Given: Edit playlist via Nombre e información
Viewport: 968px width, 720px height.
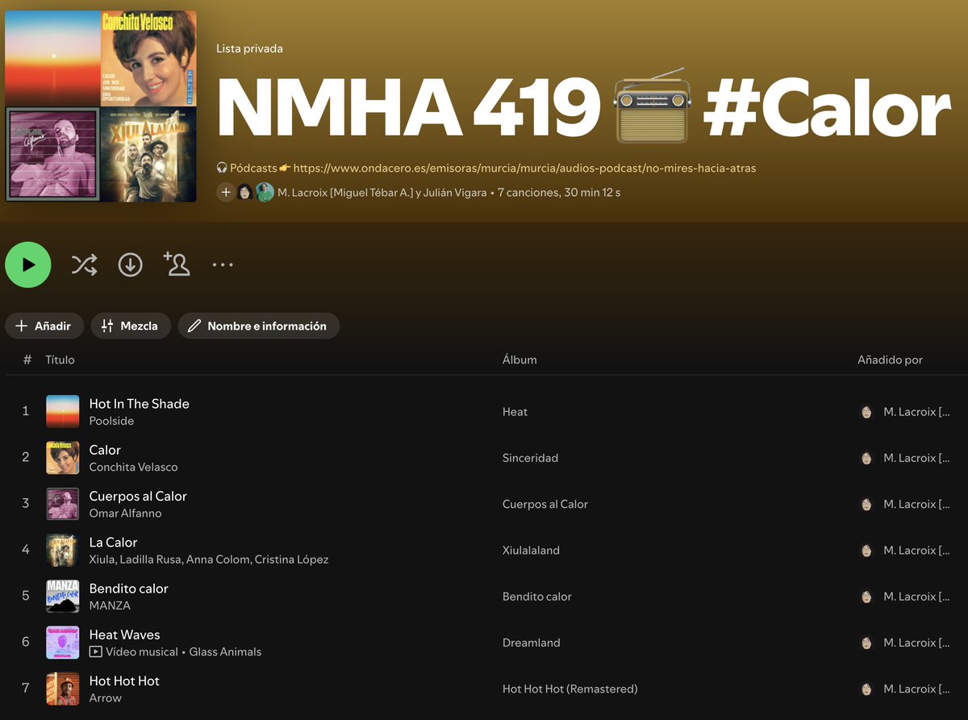Looking at the screenshot, I should [258, 326].
